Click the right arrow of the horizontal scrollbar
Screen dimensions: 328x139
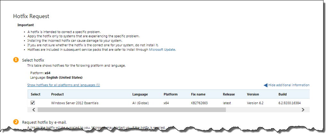303,110
